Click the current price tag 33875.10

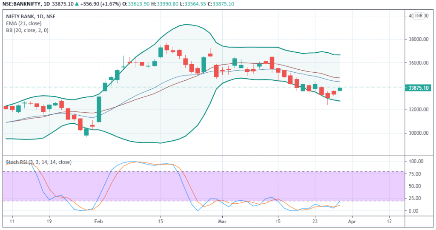[x=419, y=88]
